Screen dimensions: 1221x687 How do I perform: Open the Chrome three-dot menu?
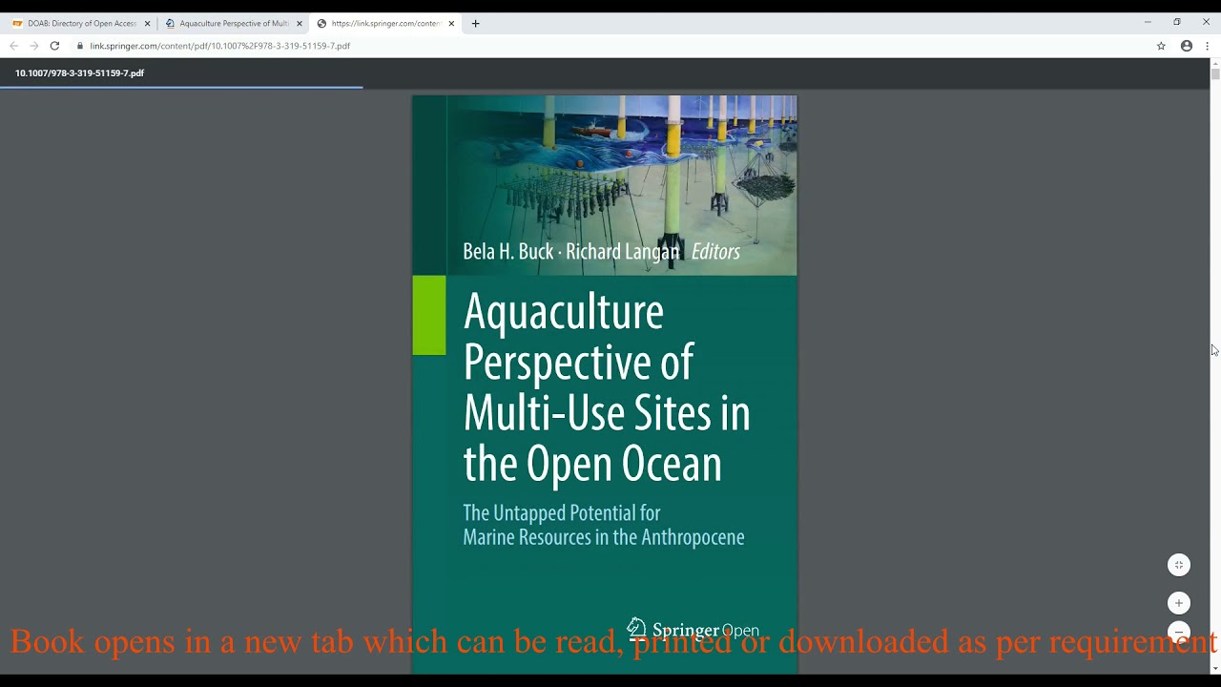pos(1207,46)
